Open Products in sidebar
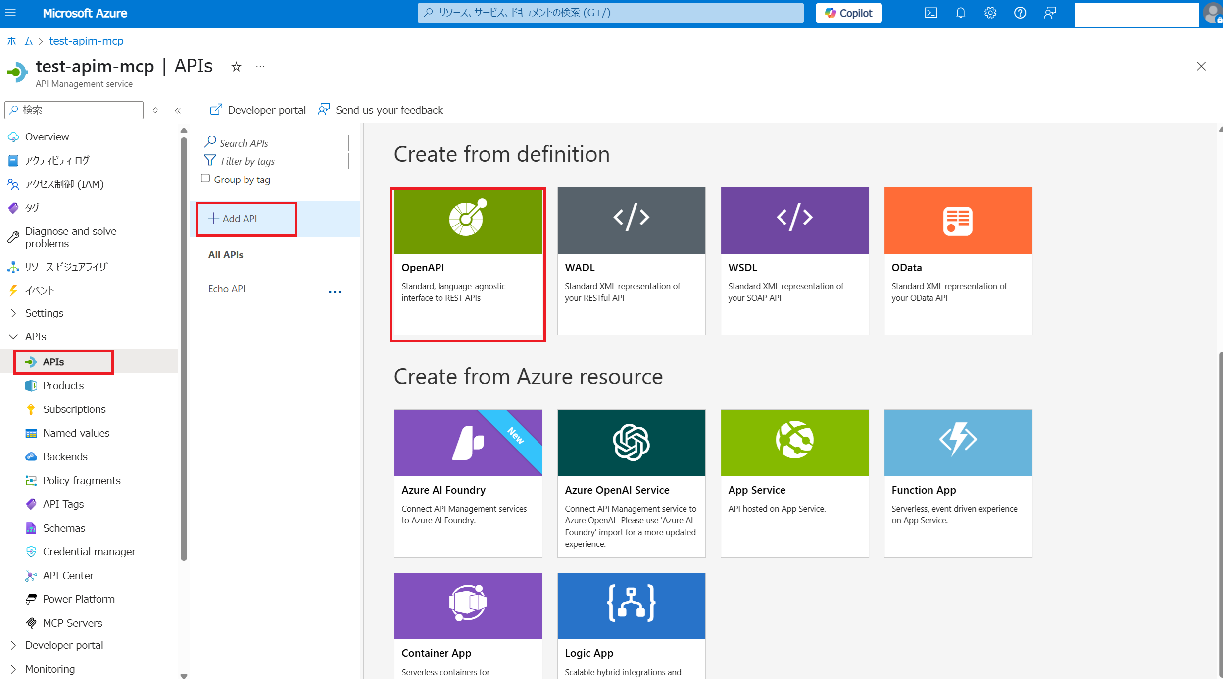Screen dimensions: 1223x679 pyautogui.click(x=63, y=386)
